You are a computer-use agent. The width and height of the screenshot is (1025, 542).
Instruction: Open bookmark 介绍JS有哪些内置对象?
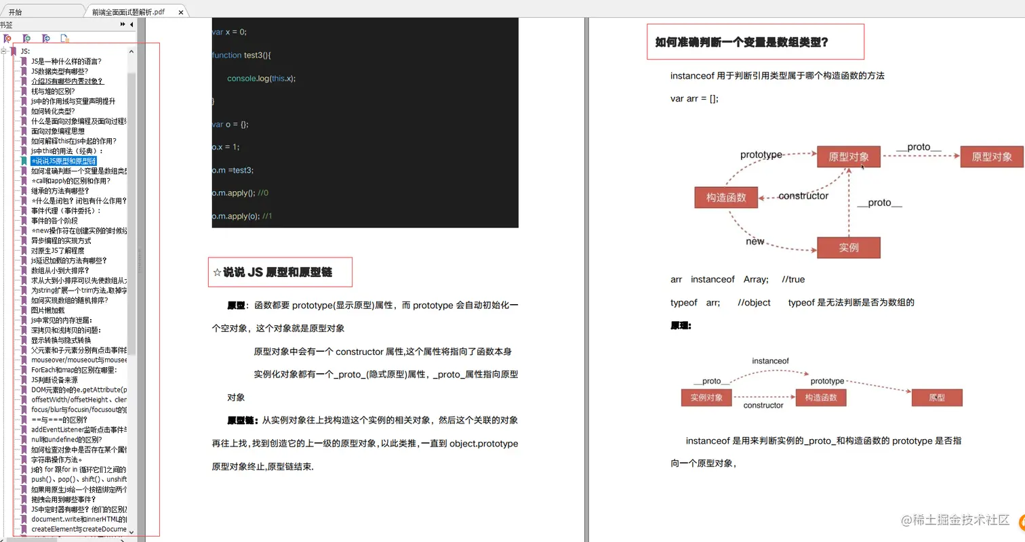(x=67, y=81)
